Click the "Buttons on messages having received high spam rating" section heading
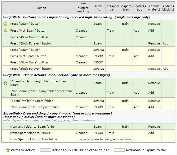Viewport: 177px width, 155px height. point(77,17)
